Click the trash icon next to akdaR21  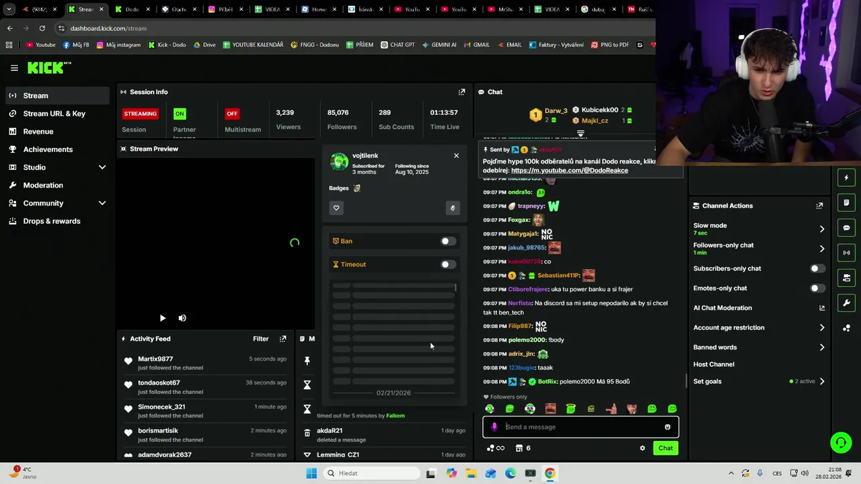coord(307,434)
